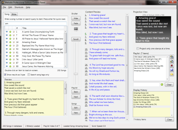178x130 pixels.
Task: Click edit icon for Amazing Grace row
Action: pyautogui.click(x=14, y=42)
